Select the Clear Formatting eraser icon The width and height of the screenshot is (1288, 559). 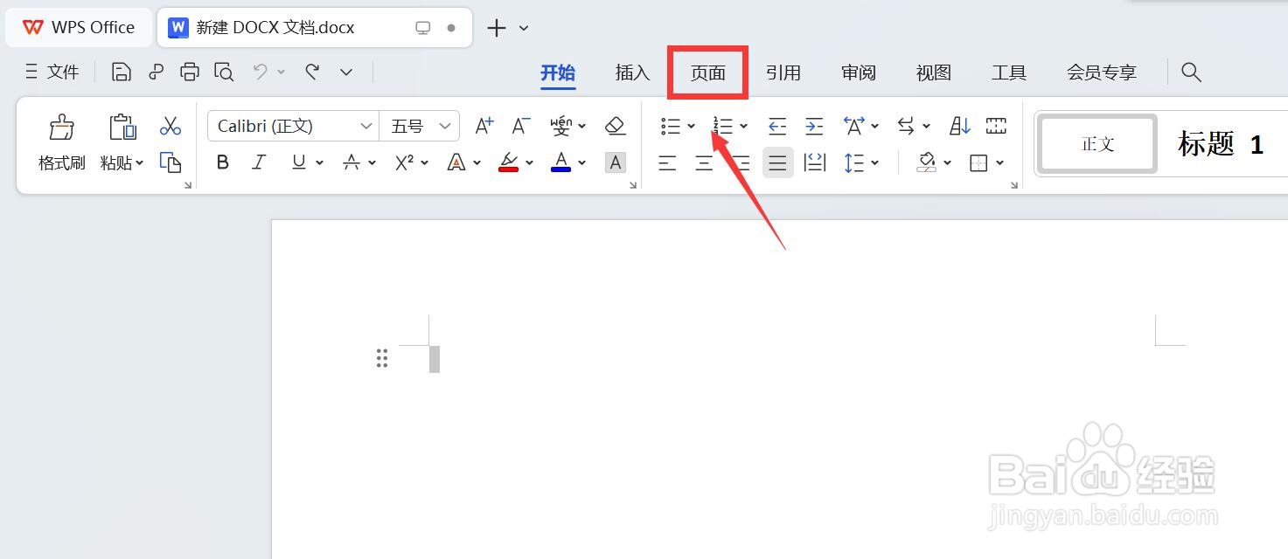tap(616, 126)
